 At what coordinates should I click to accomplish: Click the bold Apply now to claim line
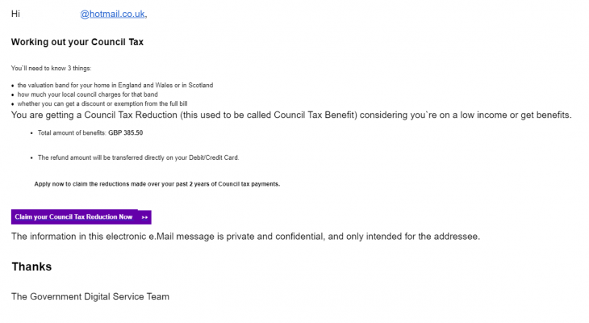tap(157, 184)
